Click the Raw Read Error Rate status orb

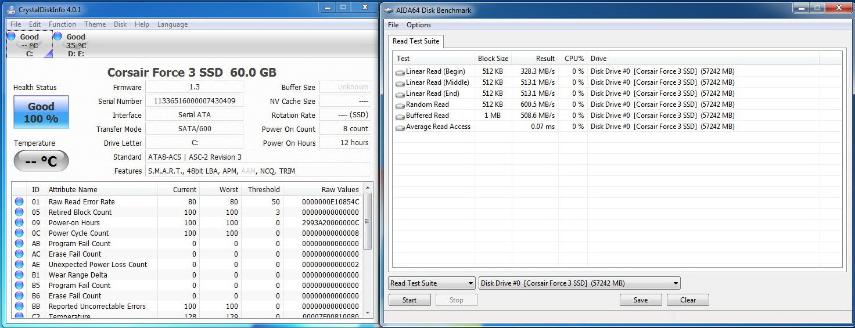pos(19,201)
